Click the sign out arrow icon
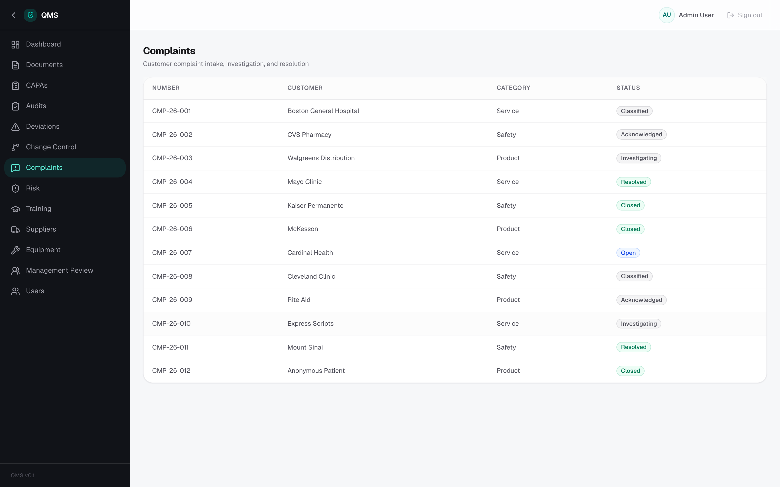This screenshot has width=780, height=487. pyautogui.click(x=730, y=15)
